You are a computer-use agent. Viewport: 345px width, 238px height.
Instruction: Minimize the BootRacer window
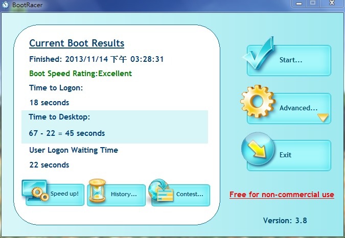coord(299,3)
